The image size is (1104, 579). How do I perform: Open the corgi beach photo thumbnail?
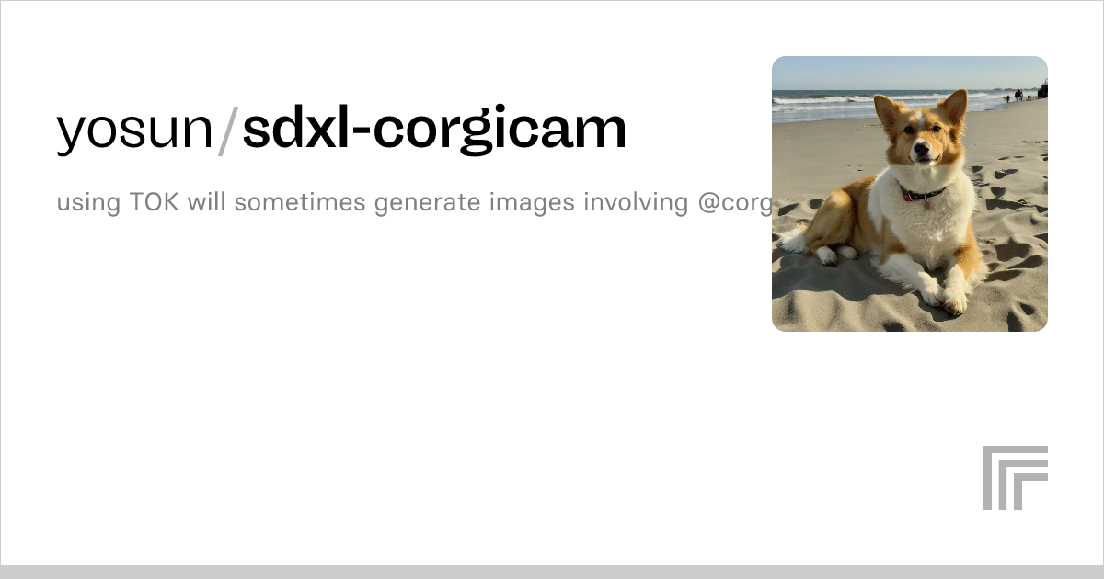pyautogui.click(x=910, y=194)
